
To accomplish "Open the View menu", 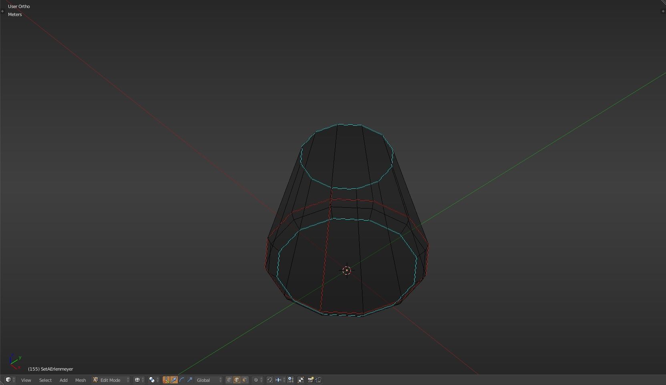I will coord(26,380).
